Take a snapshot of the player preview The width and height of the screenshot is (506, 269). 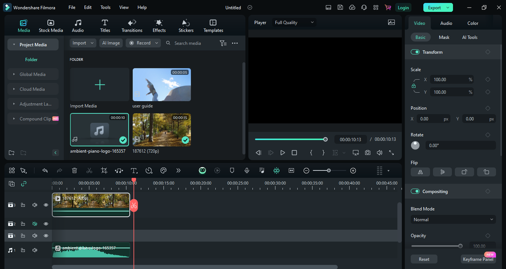coord(367,152)
